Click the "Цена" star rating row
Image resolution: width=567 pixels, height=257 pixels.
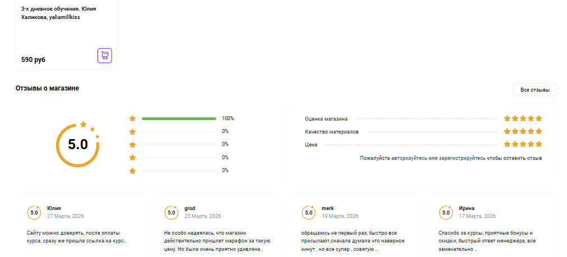click(x=523, y=144)
